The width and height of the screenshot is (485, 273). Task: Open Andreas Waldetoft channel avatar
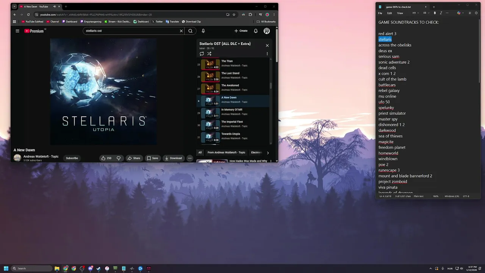(x=17, y=158)
